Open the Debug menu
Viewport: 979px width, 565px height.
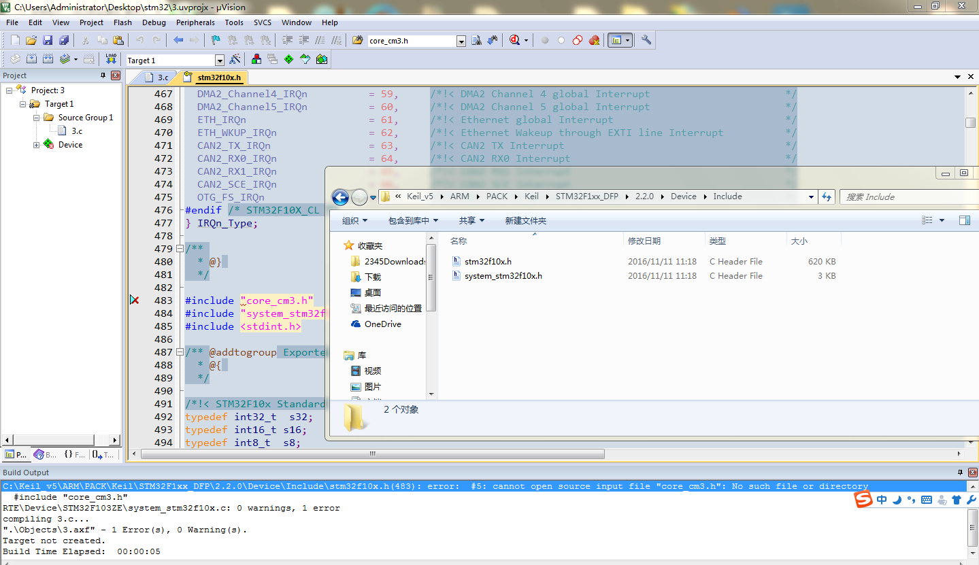[154, 22]
